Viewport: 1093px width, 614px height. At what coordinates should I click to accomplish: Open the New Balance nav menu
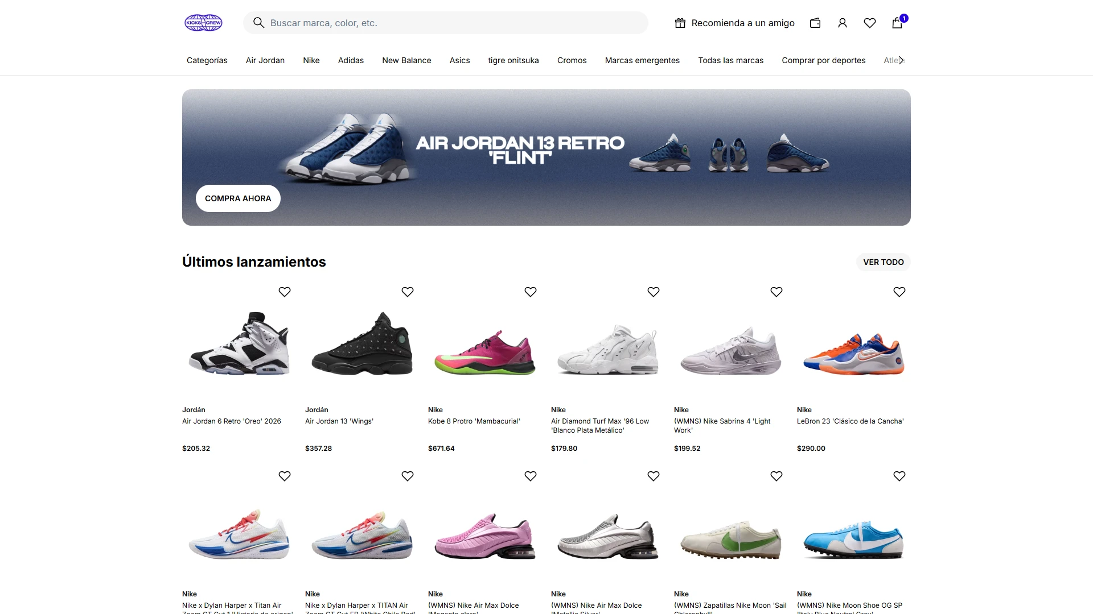[x=406, y=60]
